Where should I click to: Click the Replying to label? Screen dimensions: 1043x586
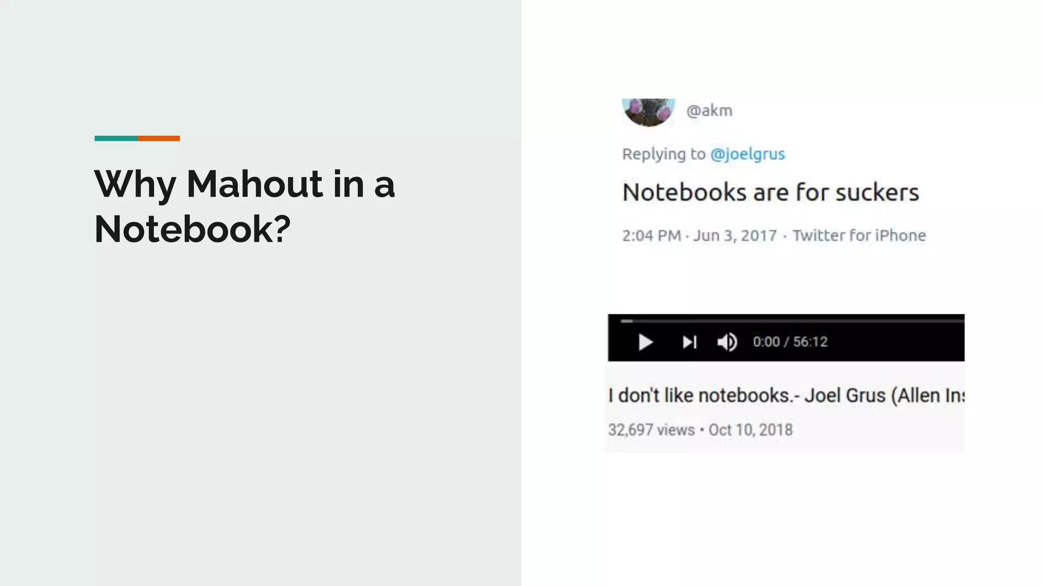pos(664,154)
